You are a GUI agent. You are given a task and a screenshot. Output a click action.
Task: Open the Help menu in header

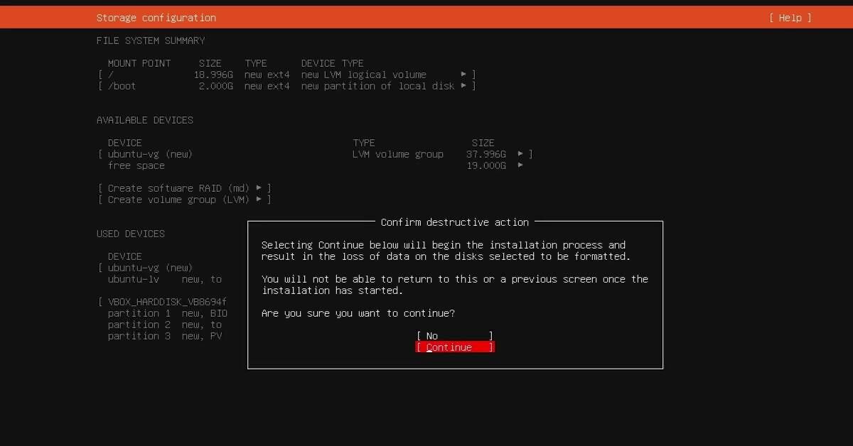[x=790, y=18]
